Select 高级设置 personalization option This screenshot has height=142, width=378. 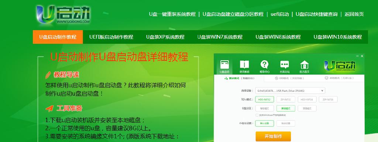click(286, 124)
